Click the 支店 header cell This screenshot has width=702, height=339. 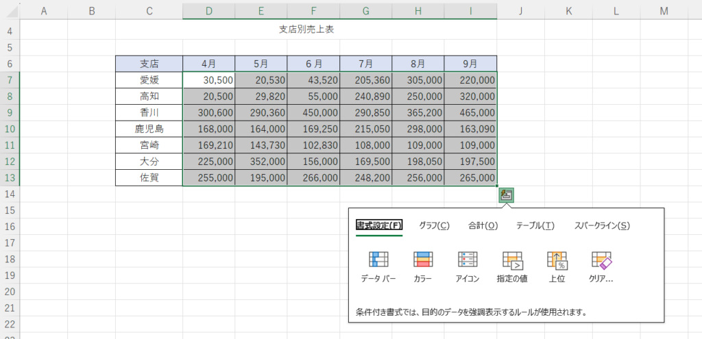pyautogui.click(x=149, y=64)
